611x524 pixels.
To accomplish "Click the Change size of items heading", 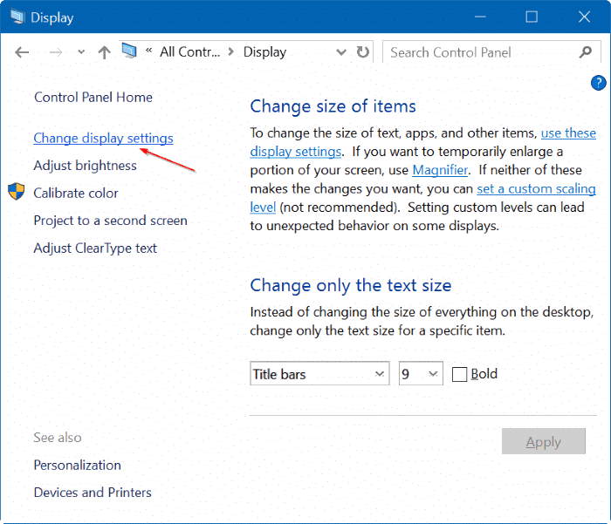I will click(333, 106).
